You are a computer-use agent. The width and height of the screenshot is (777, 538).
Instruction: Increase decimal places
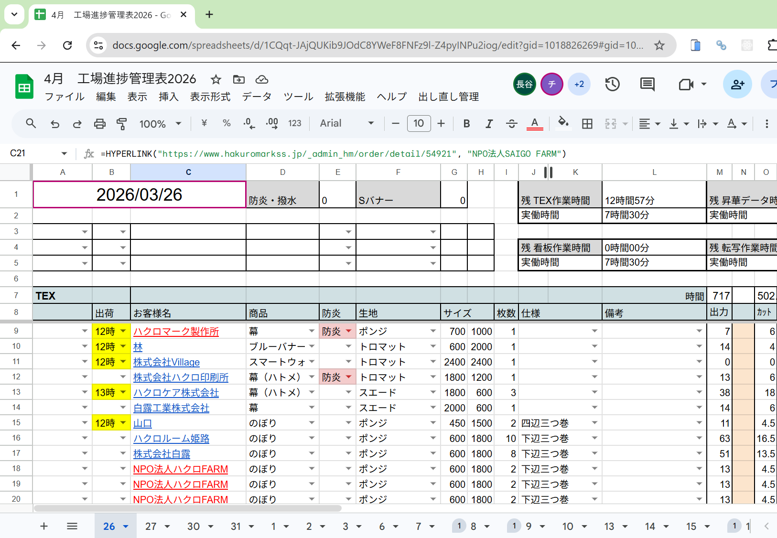point(272,123)
